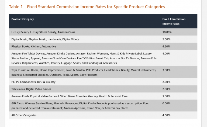Viewport: 207px width, 127px height.
Task: Click the 4.50% rate value
Action: 166,46
